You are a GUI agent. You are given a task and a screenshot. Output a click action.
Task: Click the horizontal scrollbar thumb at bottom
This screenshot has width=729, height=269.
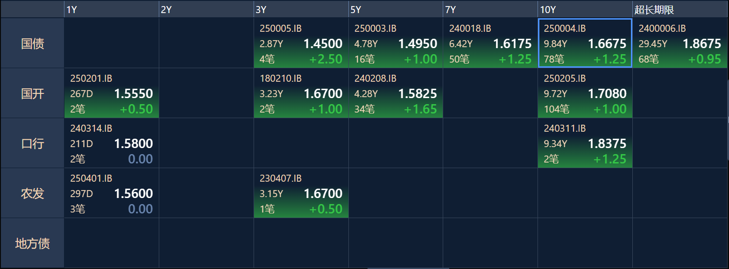(408, 268)
